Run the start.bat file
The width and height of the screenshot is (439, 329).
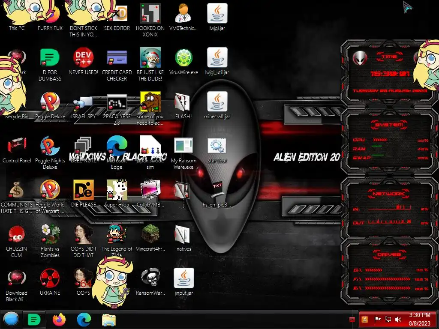[x=217, y=146]
